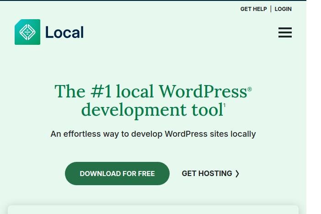Viewport: 321px width, 214px height.
Task: Click the text "An effortless way to develop WordPress sites locally"
Action: click(153, 134)
